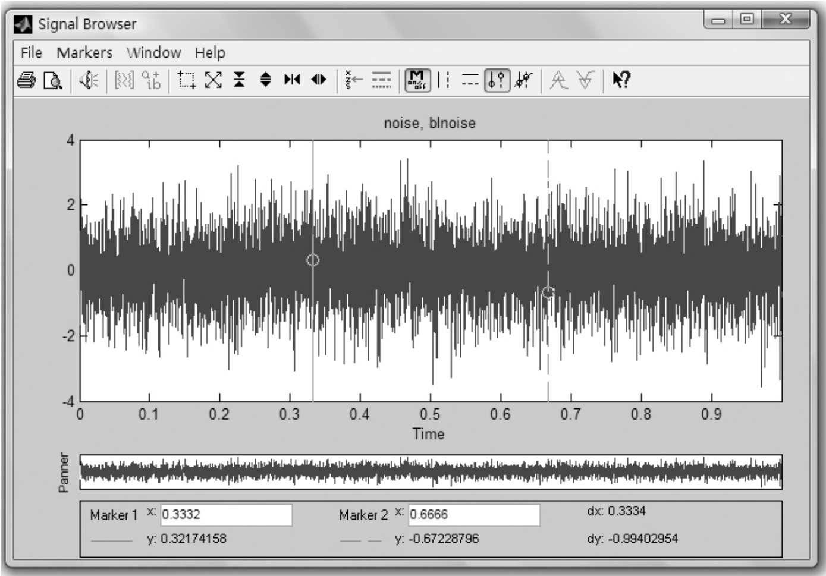Open Print Preview from the toolbar
Screen dimensions: 826x576
53,80
